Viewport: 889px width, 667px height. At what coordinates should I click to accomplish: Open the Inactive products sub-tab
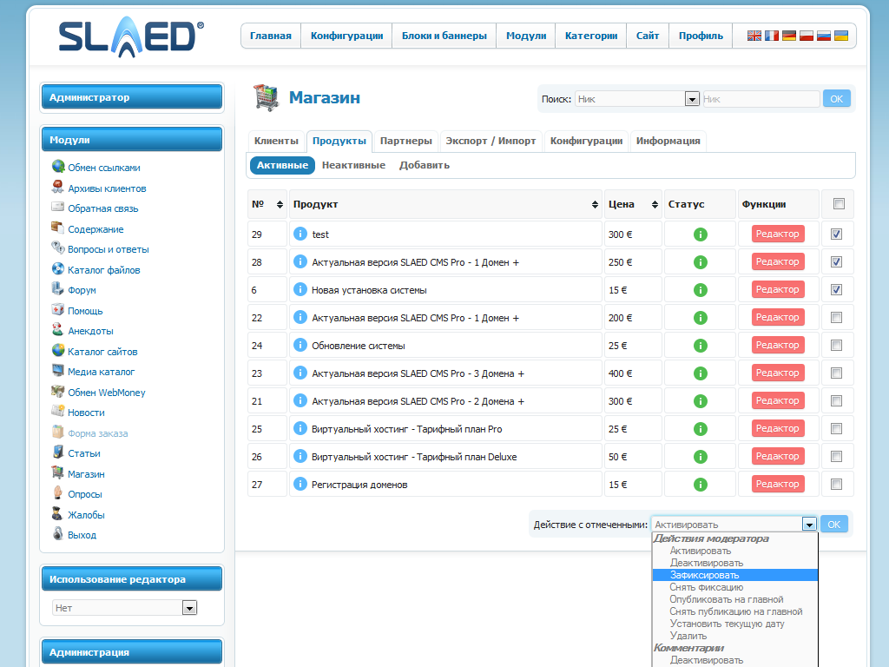click(353, 165)
